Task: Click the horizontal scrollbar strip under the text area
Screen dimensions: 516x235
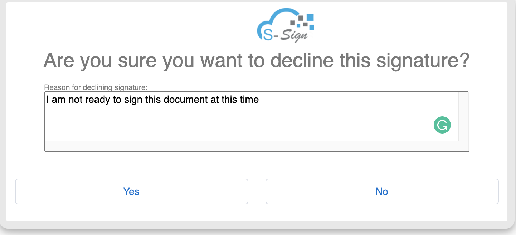Action: coord(252,146)
